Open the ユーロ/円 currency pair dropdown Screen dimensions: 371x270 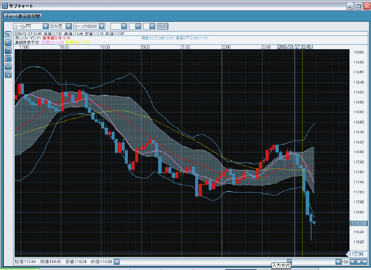(x=45, y=26)
